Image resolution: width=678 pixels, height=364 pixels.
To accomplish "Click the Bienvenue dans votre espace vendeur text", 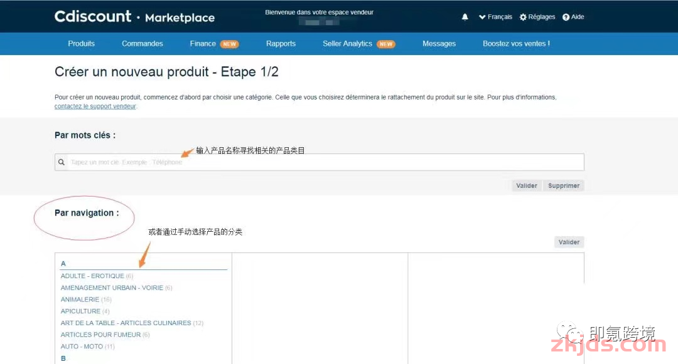I will pyautogui.click(x=319, y=12).
